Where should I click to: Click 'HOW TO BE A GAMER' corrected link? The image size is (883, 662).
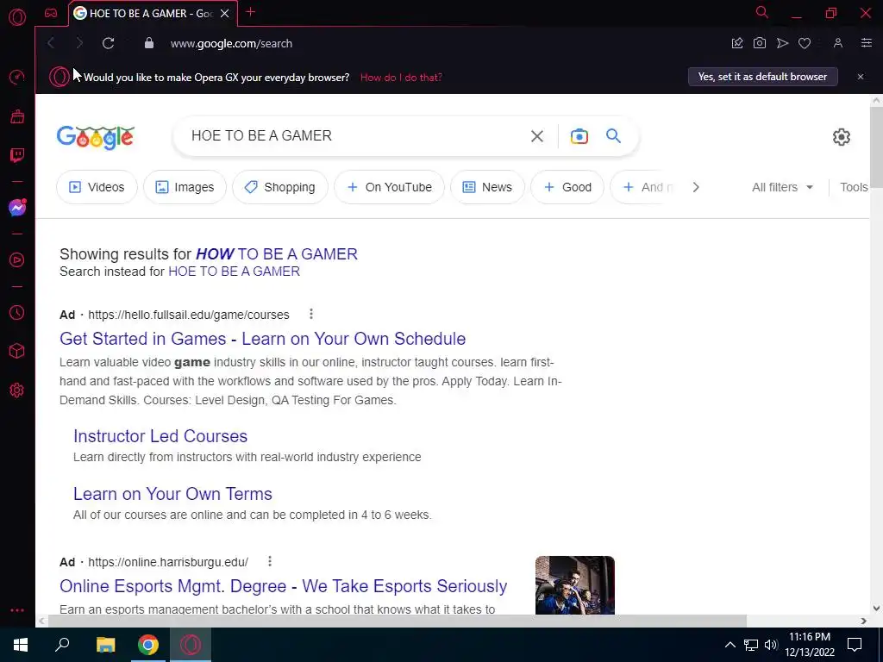[277, 254]
